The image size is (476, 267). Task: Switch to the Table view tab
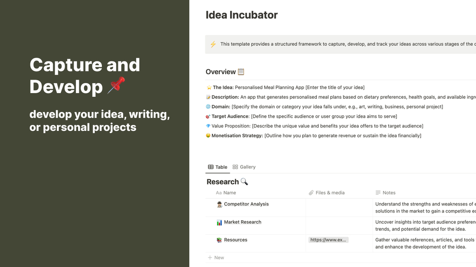click(x=217, y=167)
